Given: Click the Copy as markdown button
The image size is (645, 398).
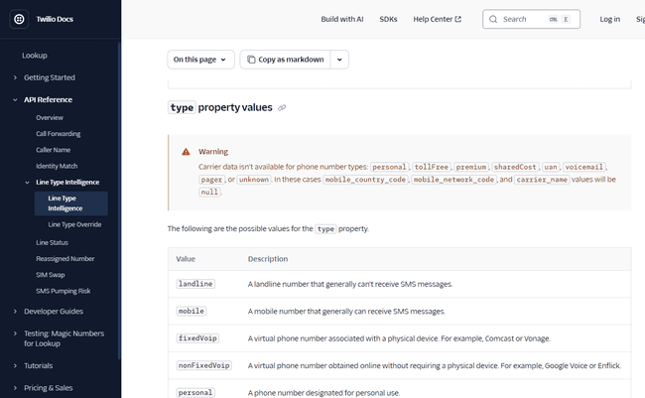Looking at the screenshot, I should [285, 60].
